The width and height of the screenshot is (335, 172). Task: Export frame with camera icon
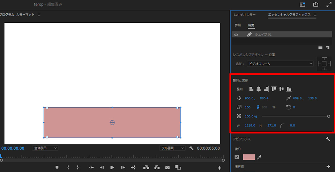(x=167, y=167)
